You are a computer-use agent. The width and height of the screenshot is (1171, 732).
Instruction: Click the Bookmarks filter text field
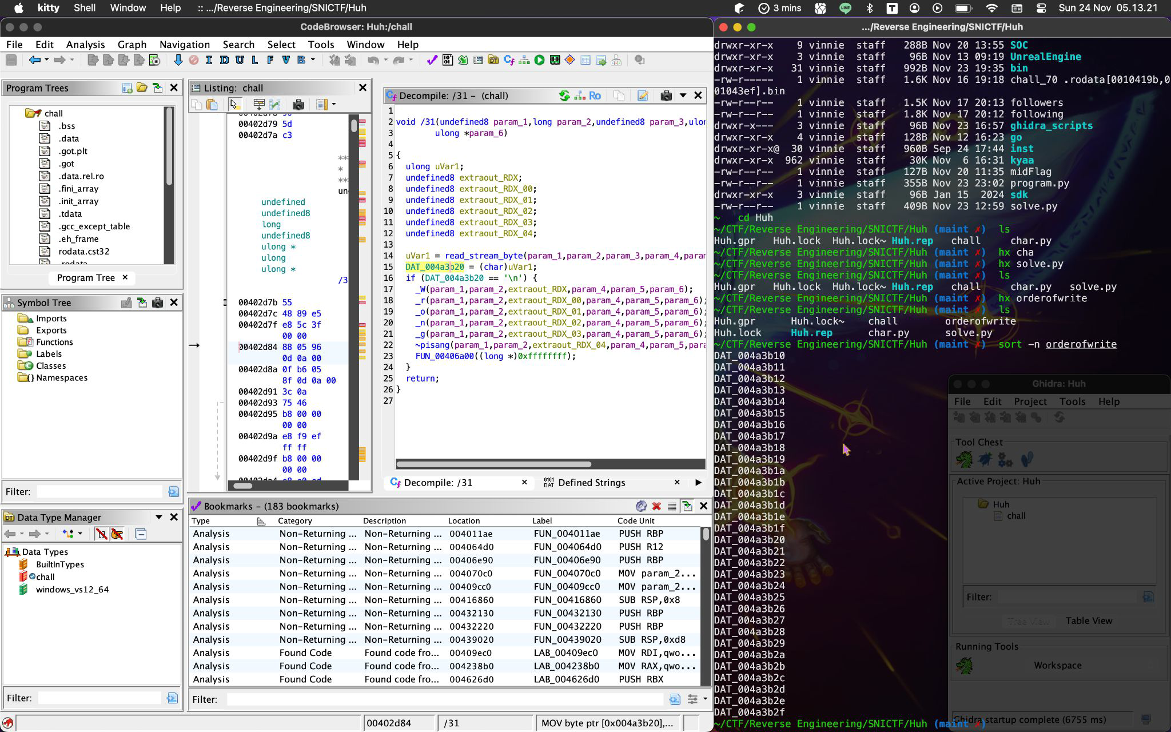pyautogui.click(x=444, y=699)
